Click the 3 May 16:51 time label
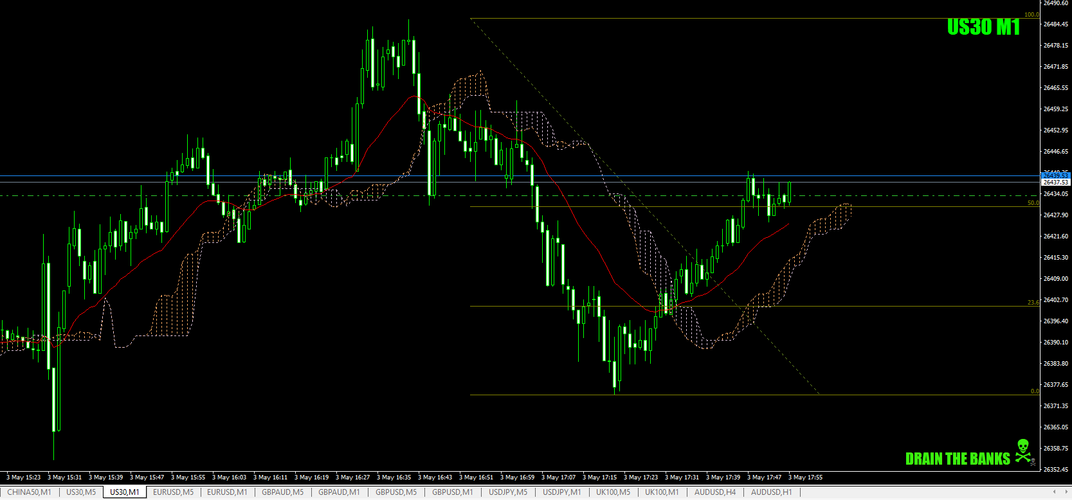1072x500 pixels. pos(476,478)
